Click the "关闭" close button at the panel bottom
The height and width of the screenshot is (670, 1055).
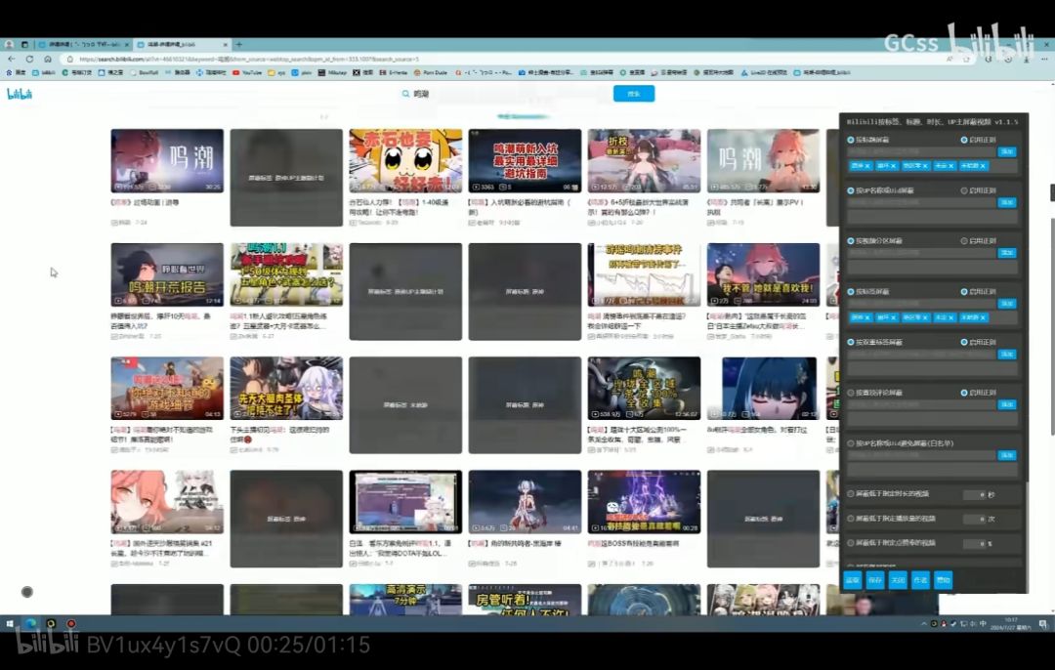[898, 580]
